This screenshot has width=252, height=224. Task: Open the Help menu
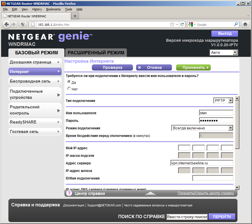tap(79, 9)
